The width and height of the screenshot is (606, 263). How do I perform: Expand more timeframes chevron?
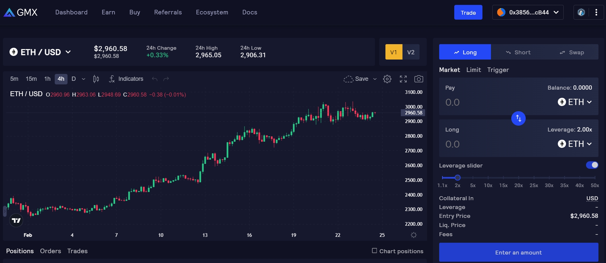[84, 79]
